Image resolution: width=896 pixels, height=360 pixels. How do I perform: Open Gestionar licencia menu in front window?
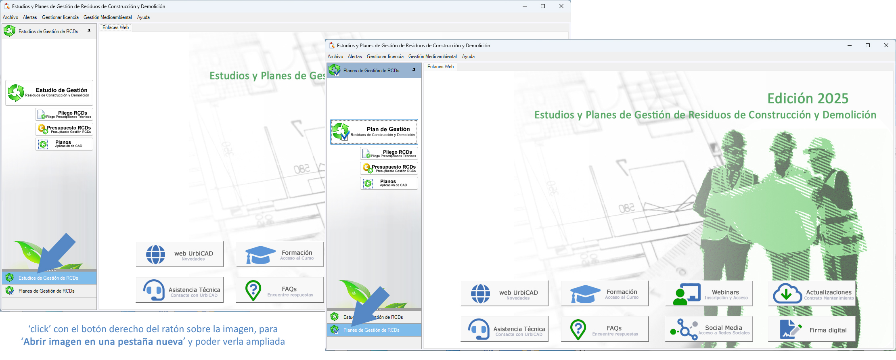click(x=385, y=57)
